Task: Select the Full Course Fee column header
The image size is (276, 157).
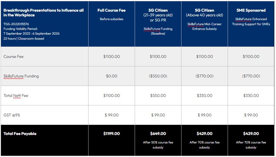Action: pos(111,10)
